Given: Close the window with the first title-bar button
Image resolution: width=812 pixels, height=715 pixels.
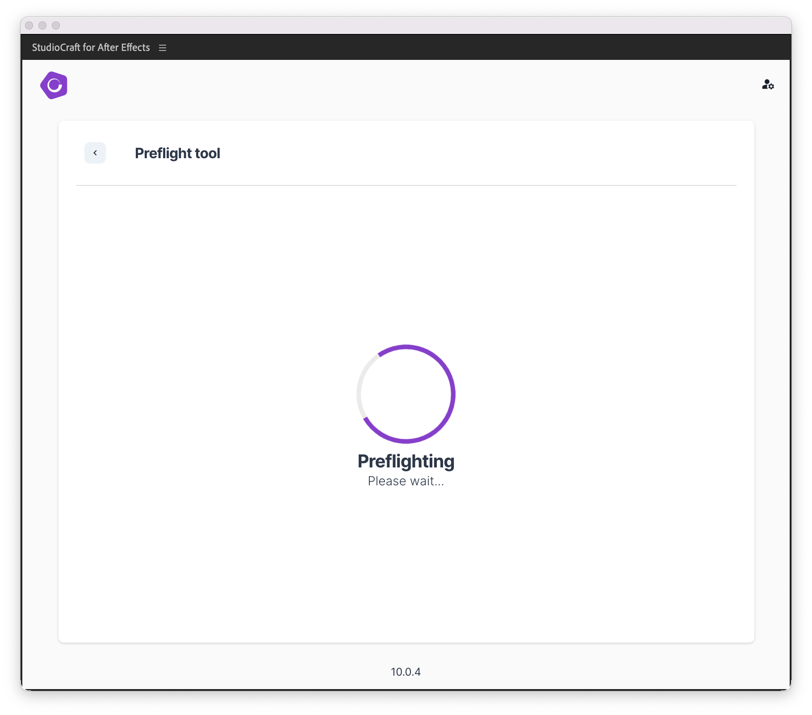Looking at the screenshot, I should (x=29, y=25).
